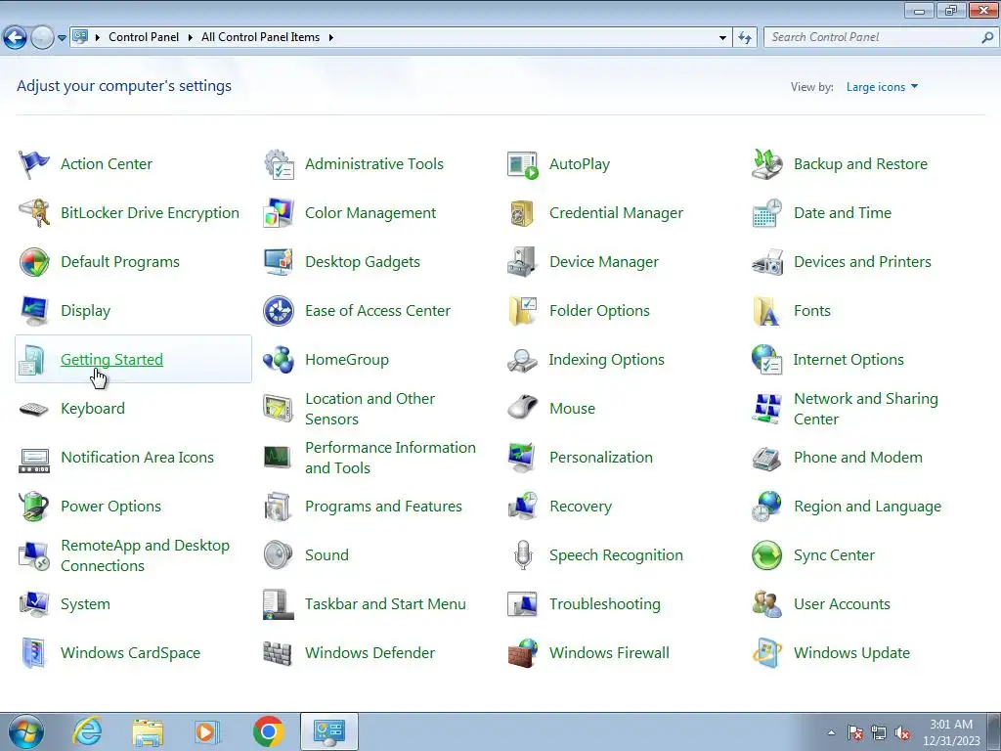Open the Folder Options icon
Image resolution: width=1001 pixels, height=751 pixels.
point(523,311)
